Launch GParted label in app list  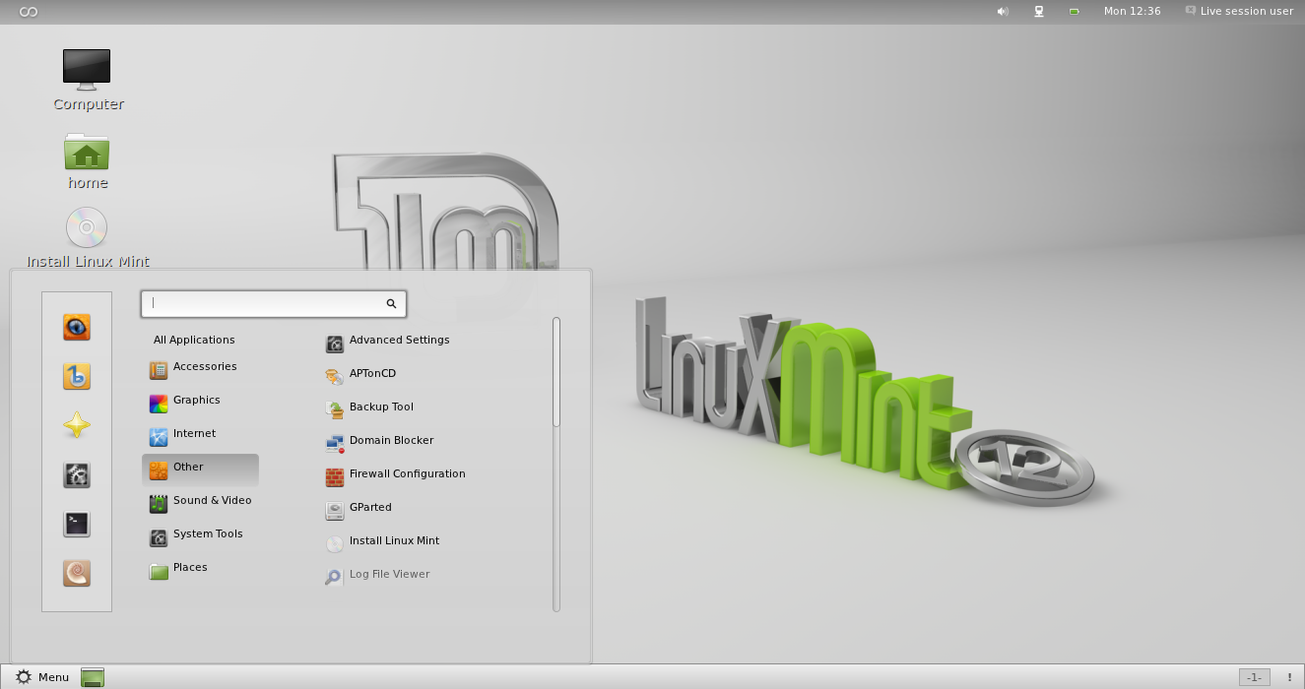click(x=370, y=507)
